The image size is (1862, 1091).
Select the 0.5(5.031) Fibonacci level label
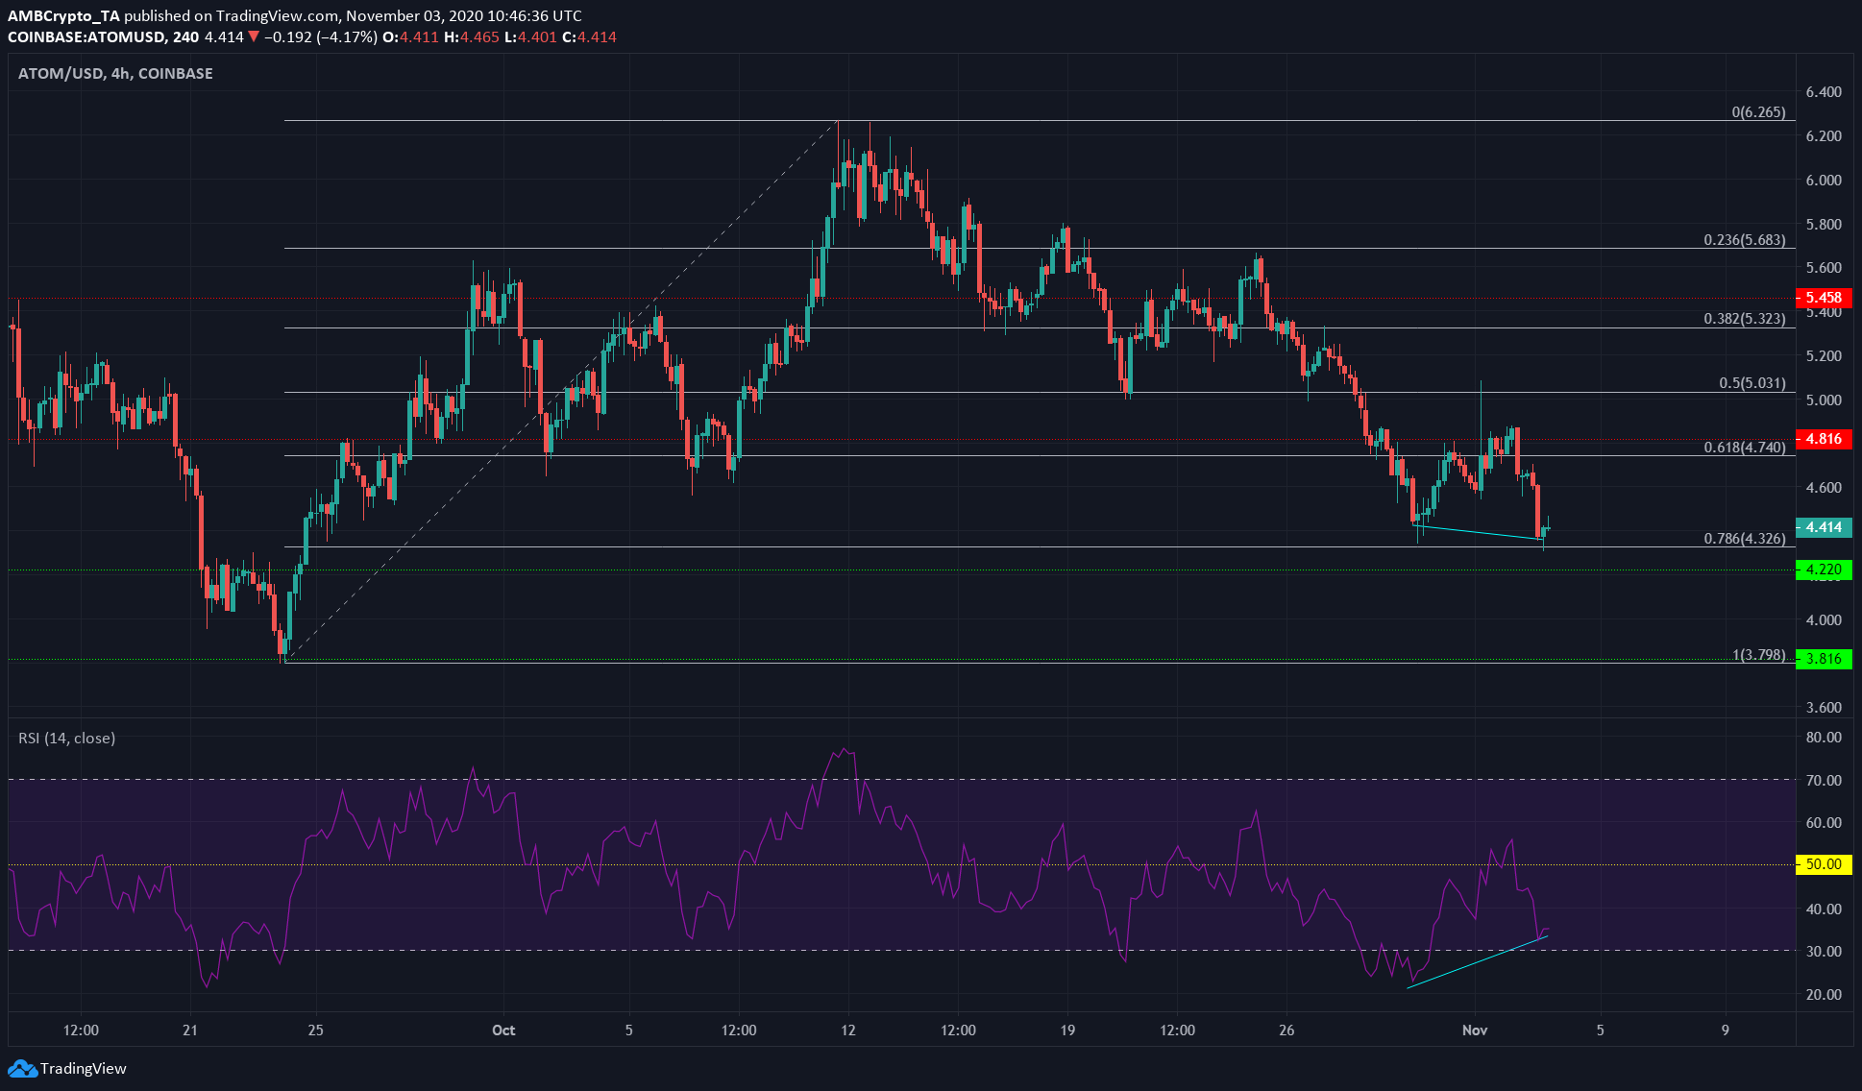[1752, 383]
